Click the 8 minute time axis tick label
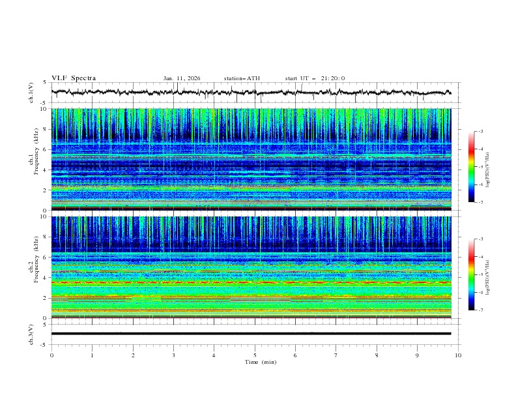Screen dimensions: 516x399 (x=377, y=355)
